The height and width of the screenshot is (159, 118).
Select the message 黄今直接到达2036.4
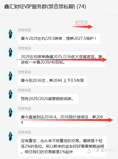(62, 120)
